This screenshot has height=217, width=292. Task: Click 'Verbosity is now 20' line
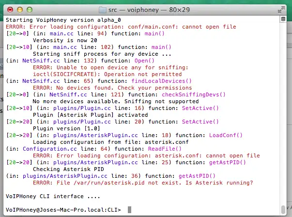click(x=65, y=40)
